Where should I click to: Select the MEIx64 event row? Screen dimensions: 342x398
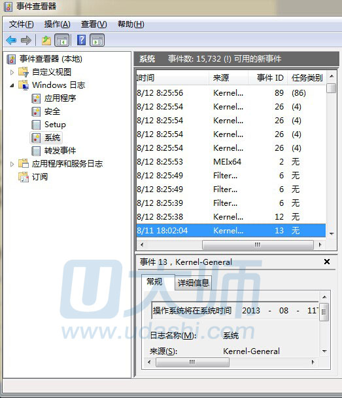[x=231, y=162]
